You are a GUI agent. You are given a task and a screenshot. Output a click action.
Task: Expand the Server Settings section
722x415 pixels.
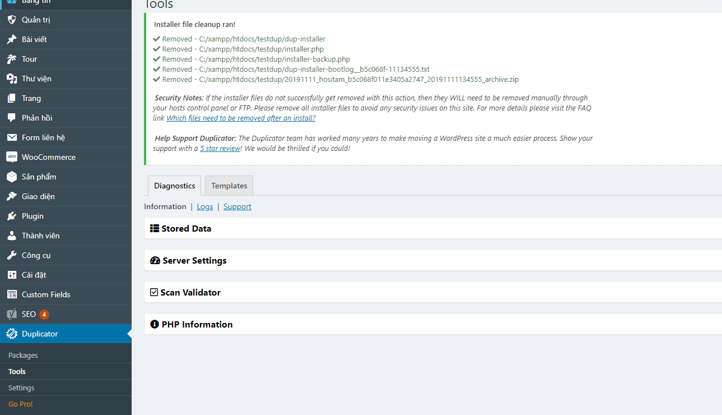194,261
